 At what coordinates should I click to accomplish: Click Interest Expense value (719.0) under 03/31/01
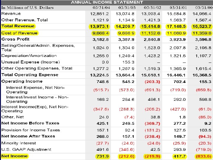178,90
